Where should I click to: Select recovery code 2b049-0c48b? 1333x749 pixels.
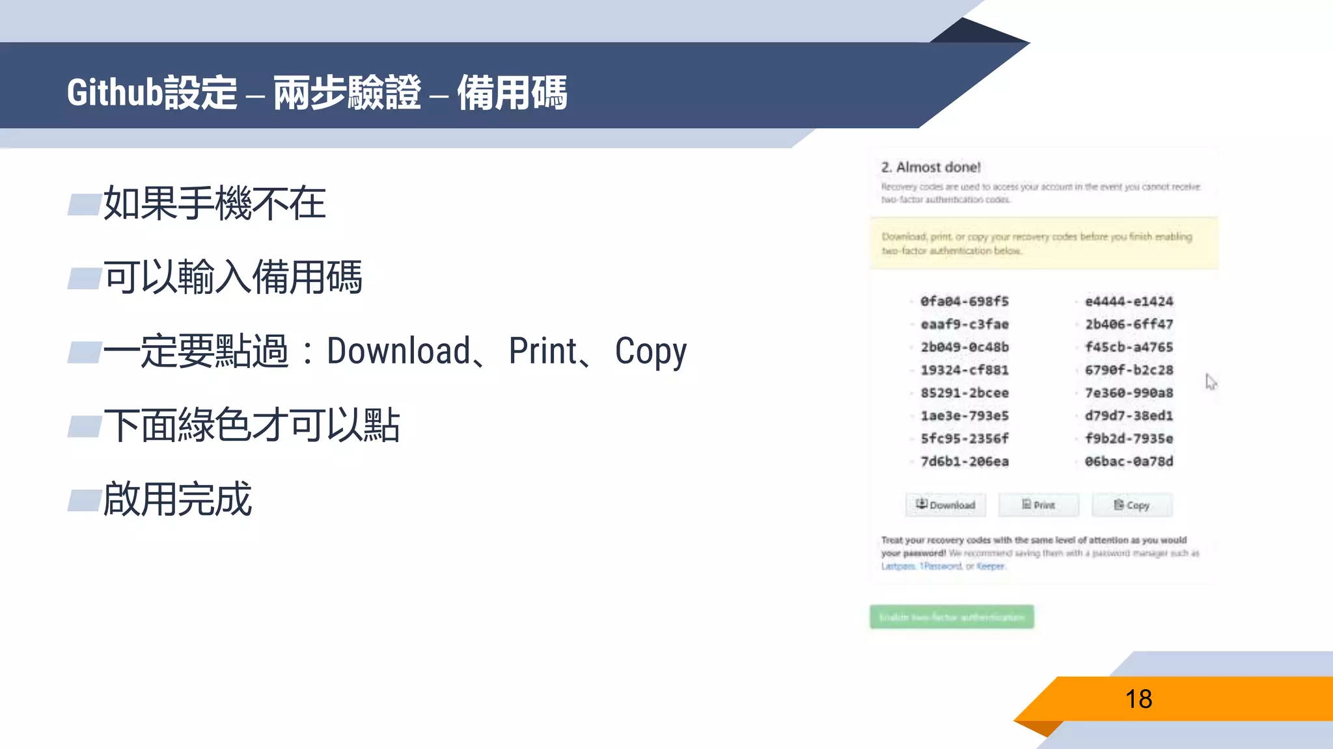coord(965,347)
